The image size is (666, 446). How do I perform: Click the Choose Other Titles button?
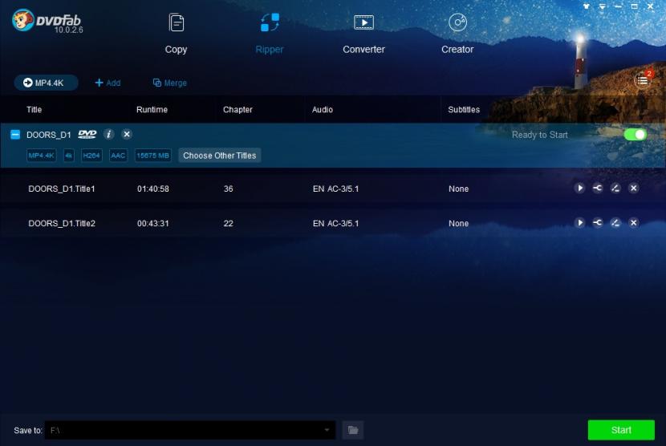219,156
